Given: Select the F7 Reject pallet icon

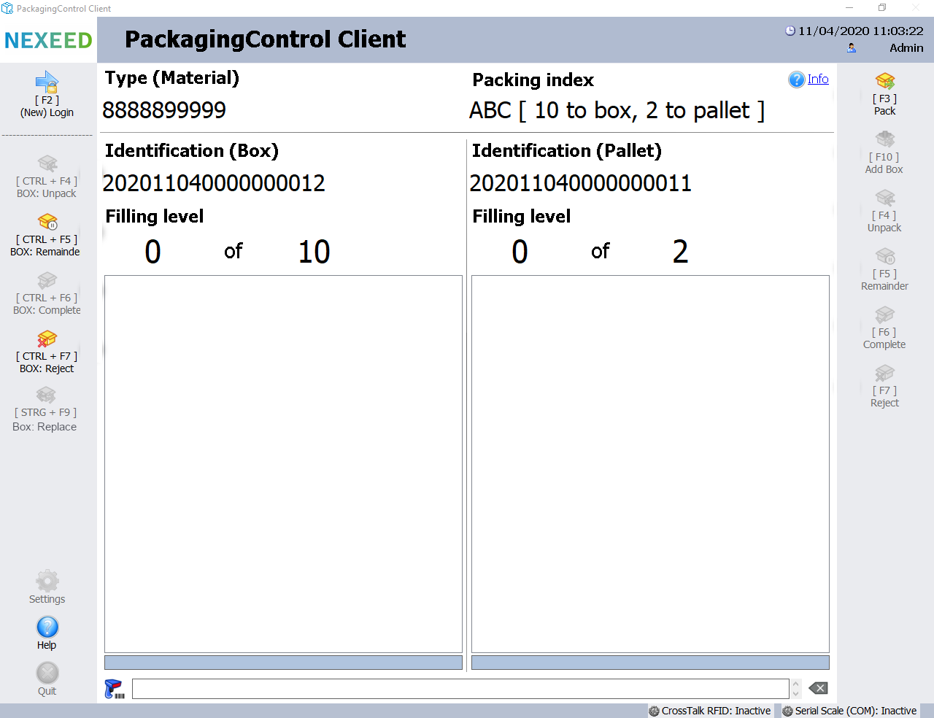Looking at the screenshot, I should click(x=884, y=373).
